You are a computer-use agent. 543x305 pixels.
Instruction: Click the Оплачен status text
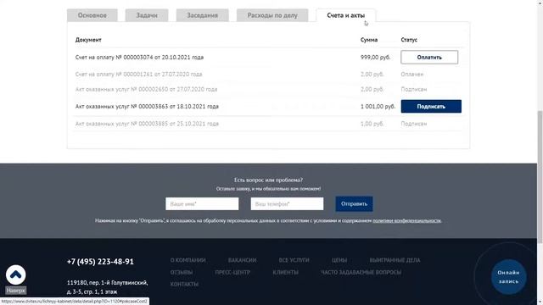click(412, 74)
